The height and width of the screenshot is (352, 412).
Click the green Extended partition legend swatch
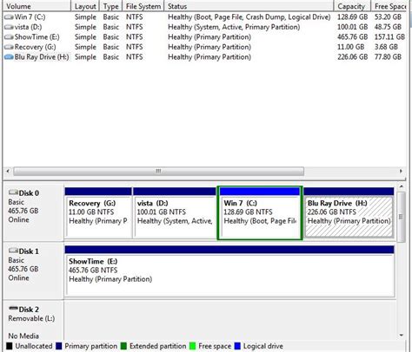123,346
